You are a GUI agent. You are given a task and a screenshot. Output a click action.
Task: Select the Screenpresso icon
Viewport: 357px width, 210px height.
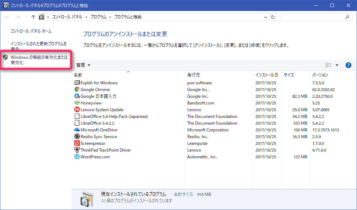point(77,143)
